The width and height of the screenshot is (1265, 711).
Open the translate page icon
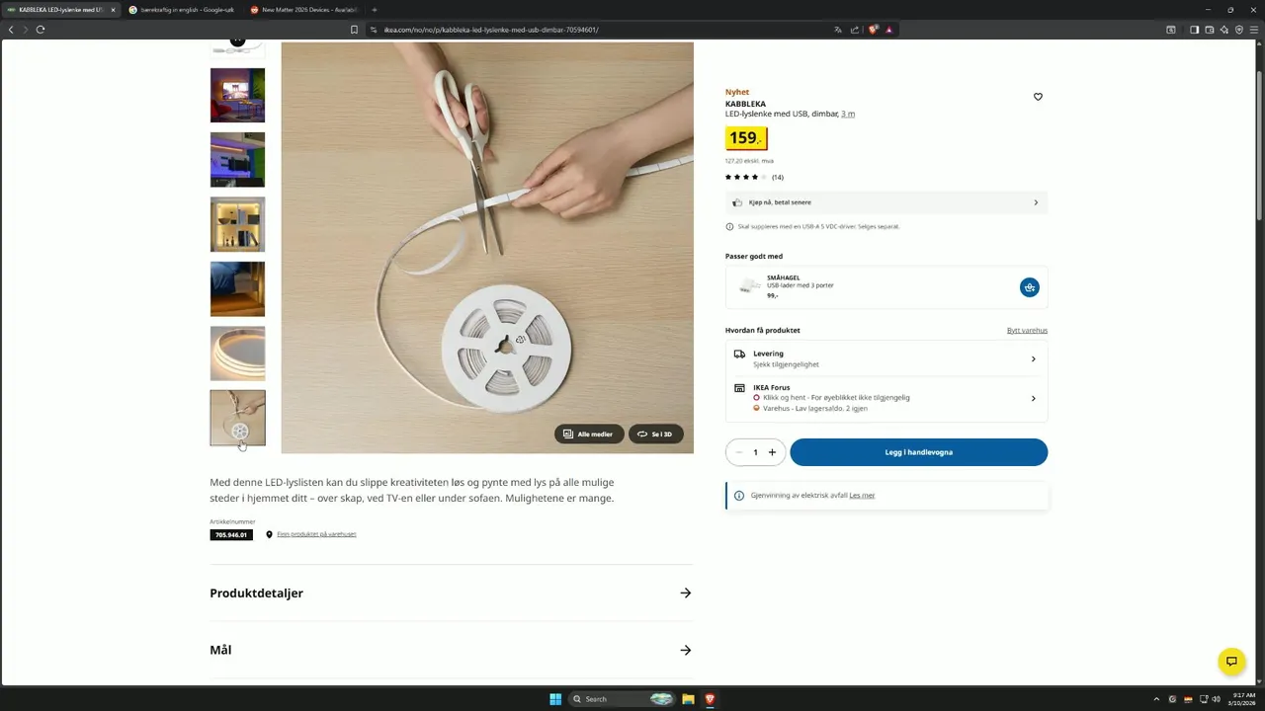coord(838,30)
